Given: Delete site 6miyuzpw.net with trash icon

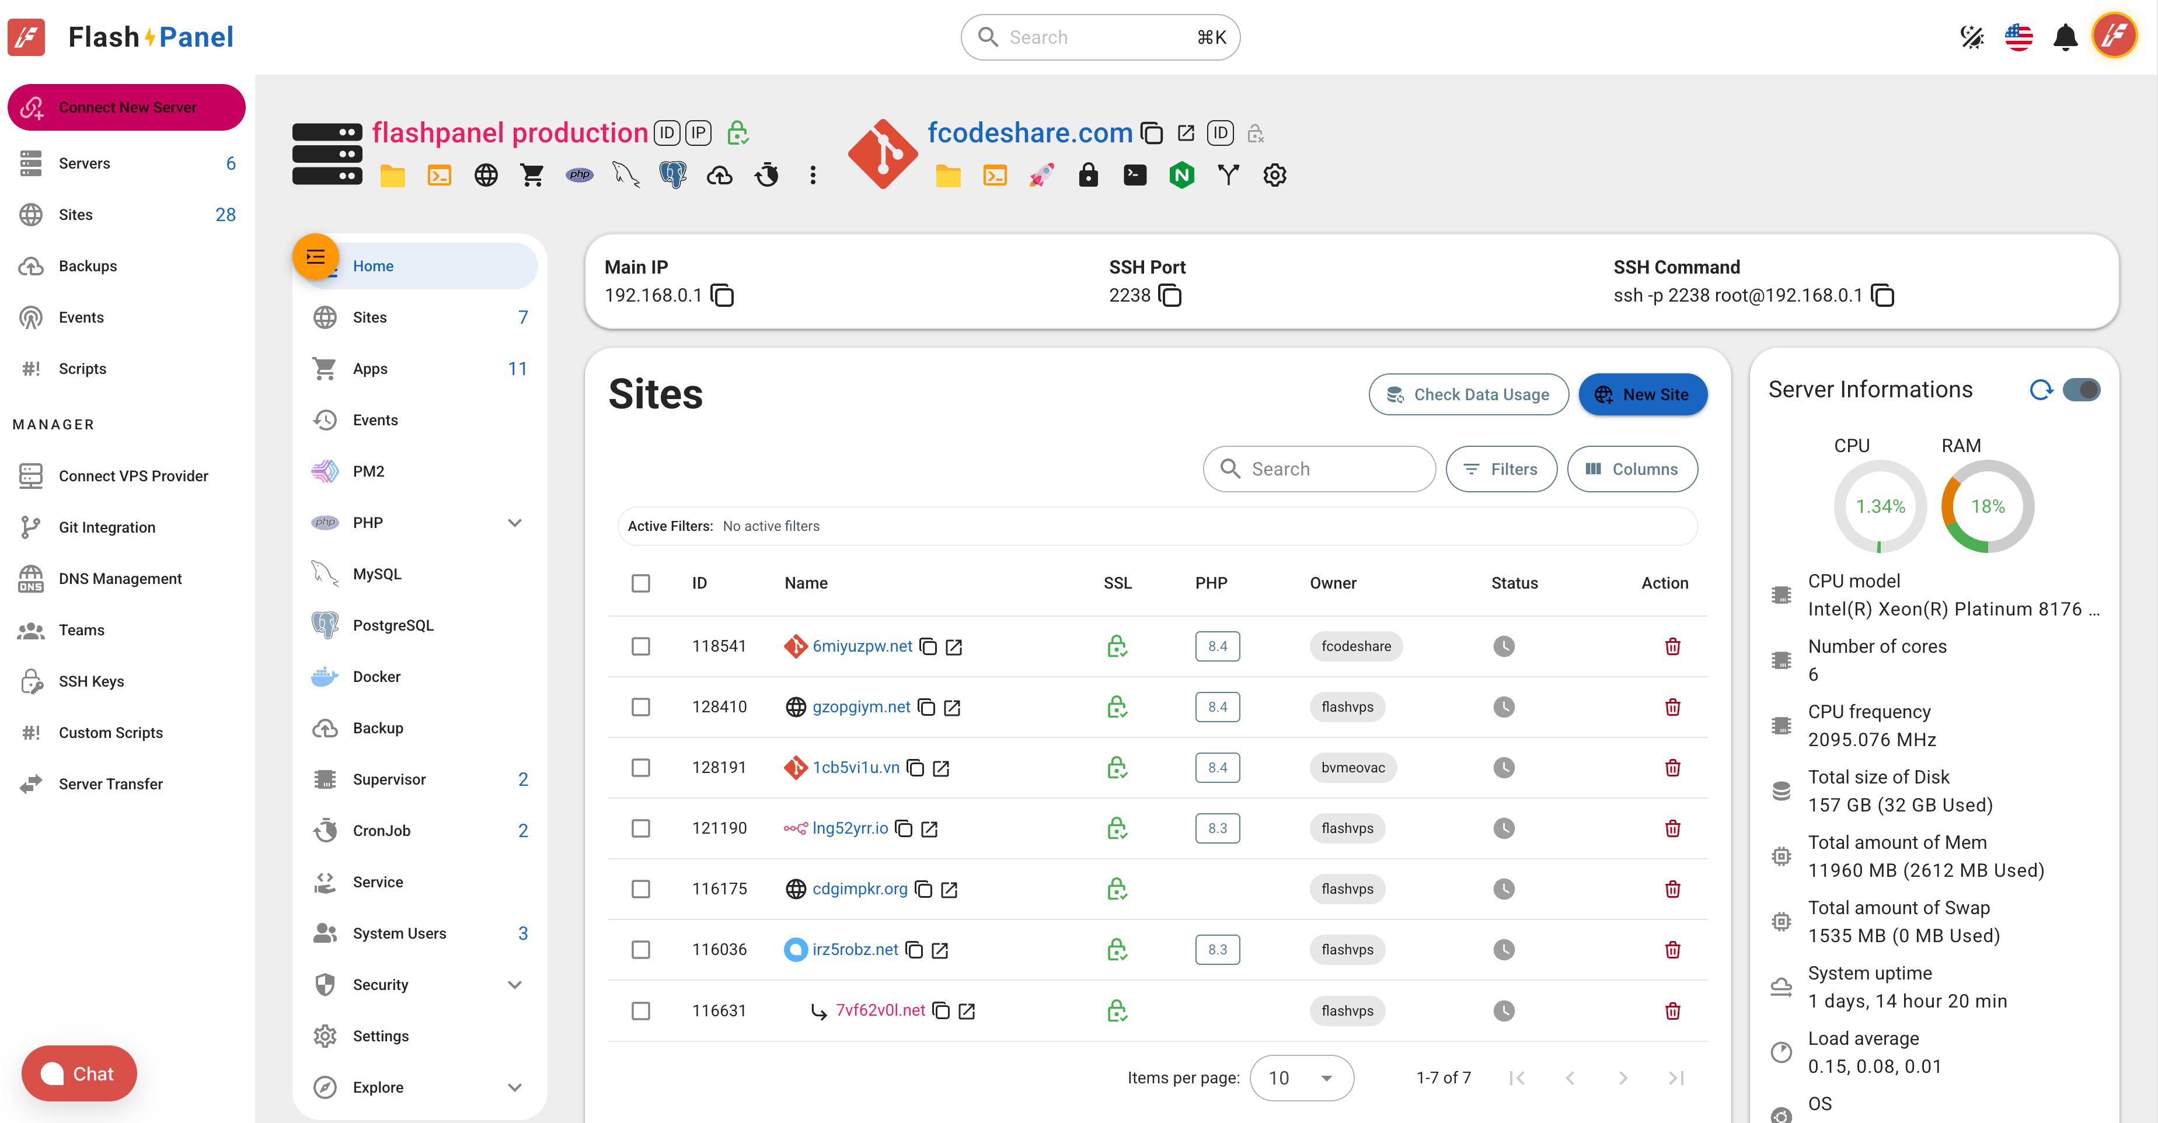Looking at the screenshot, I should pos(1672,646).
